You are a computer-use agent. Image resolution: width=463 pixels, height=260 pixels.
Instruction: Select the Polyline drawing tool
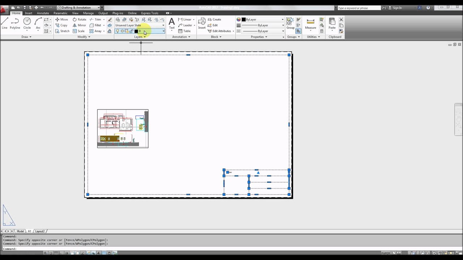(15, 23)
